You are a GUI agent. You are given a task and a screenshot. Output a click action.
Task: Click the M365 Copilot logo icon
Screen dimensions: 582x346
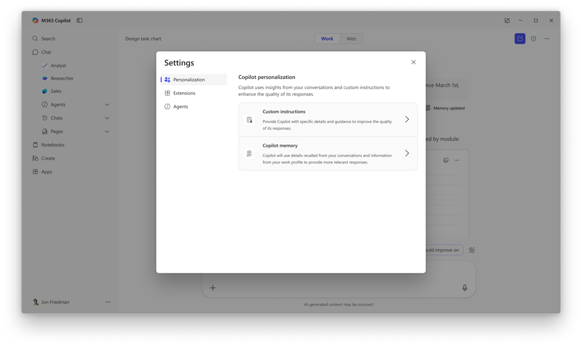coord(35,20)
